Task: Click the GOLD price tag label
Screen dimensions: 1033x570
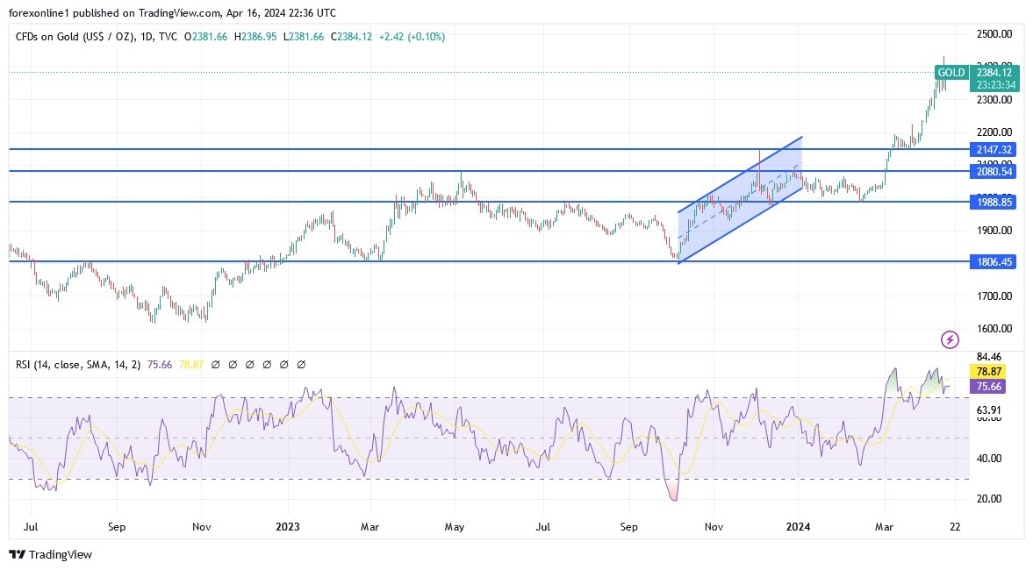Action: (x=952, y=73)
